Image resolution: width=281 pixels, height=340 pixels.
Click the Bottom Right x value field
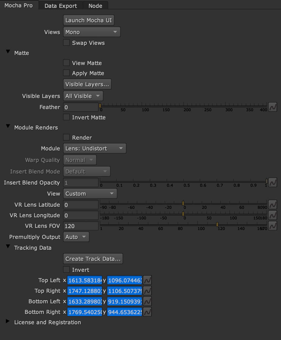[85, 312]
